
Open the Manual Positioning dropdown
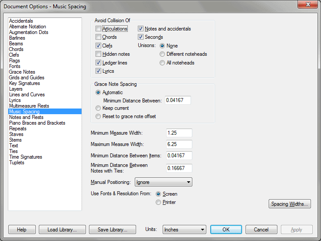pos(163,182)
